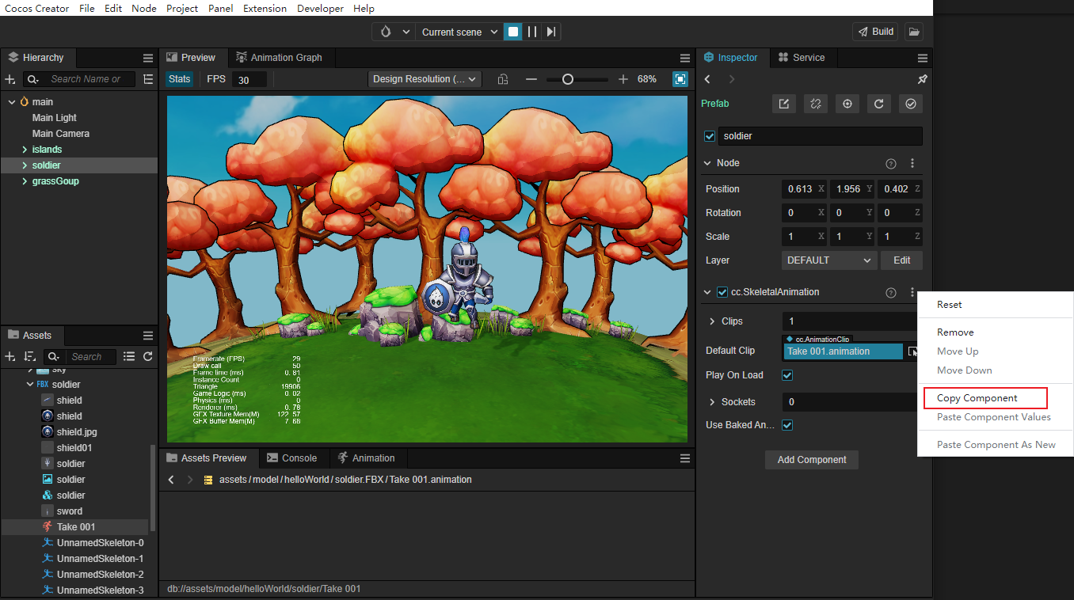Open the Extension menu
This screenshot has height=600, width=1074.
pos(265,9)
